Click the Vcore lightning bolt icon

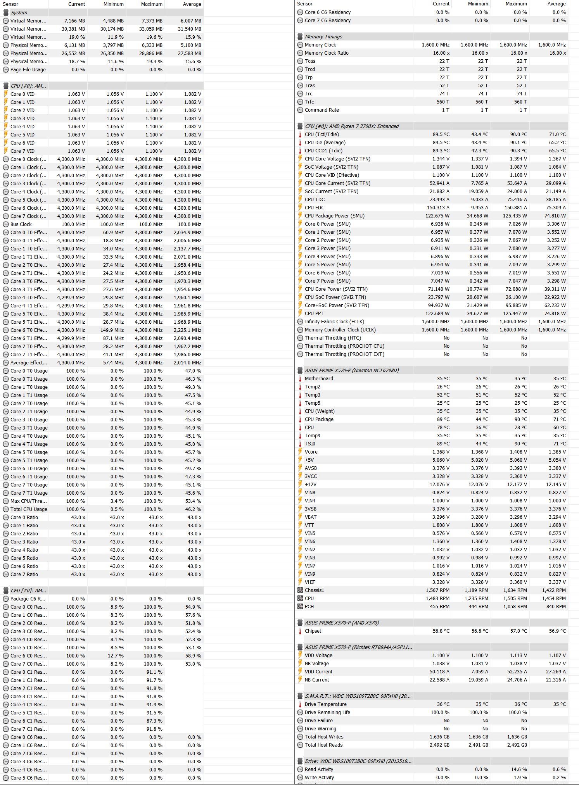300,452
